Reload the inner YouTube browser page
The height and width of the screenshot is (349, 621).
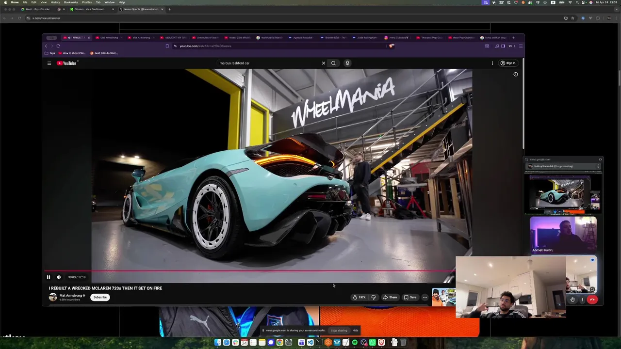pos(58,46)
